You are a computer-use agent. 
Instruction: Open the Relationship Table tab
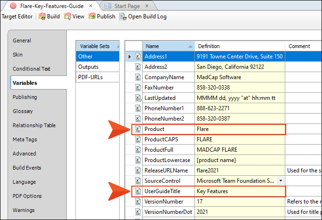click(x=34, y=125)
